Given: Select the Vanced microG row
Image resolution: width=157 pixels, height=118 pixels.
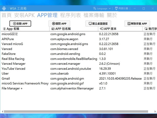Looking at the screenshot, I should (78, 44).
